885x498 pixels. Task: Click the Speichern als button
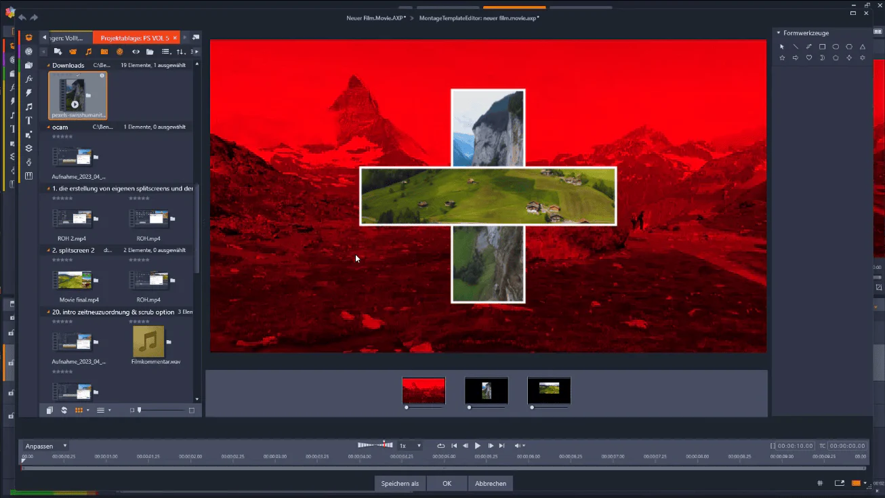click(400, 484)
